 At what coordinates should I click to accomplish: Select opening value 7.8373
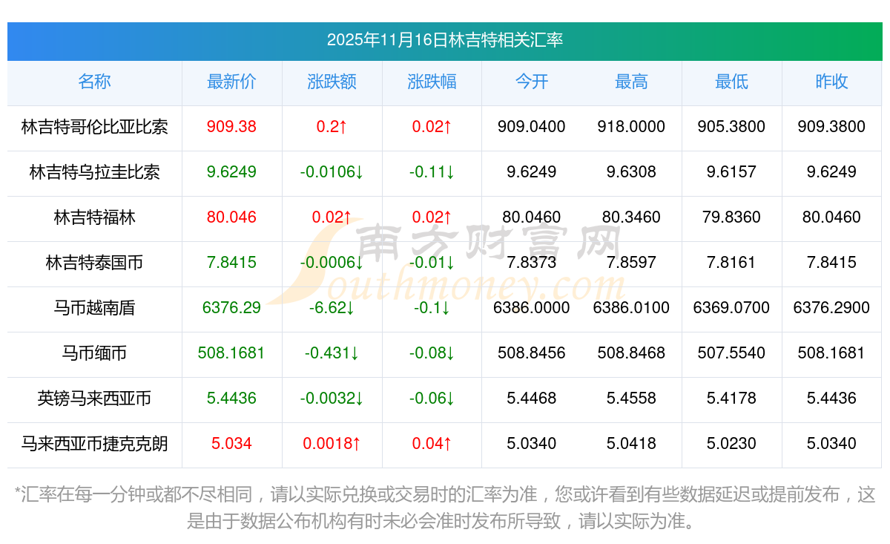[532, 263]
